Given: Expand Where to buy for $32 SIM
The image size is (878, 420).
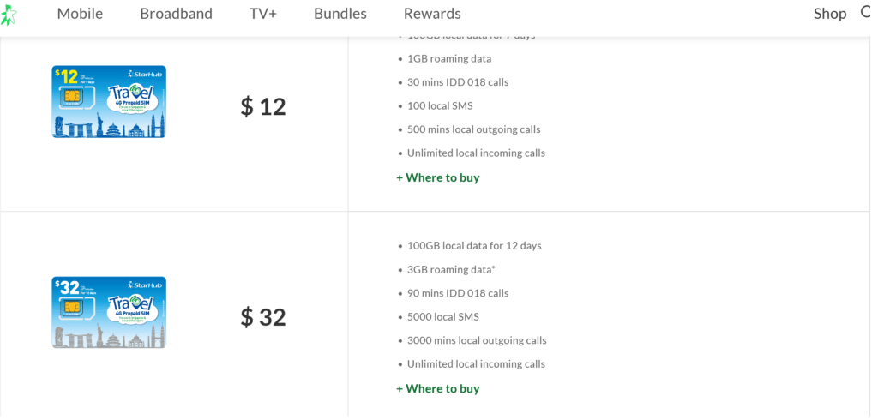Looking at the screenshot, I should [438, 388].
